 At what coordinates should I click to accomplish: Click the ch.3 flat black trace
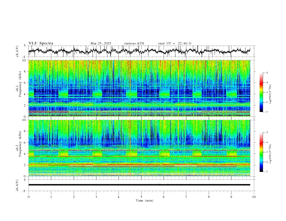(x=139, y=185)
